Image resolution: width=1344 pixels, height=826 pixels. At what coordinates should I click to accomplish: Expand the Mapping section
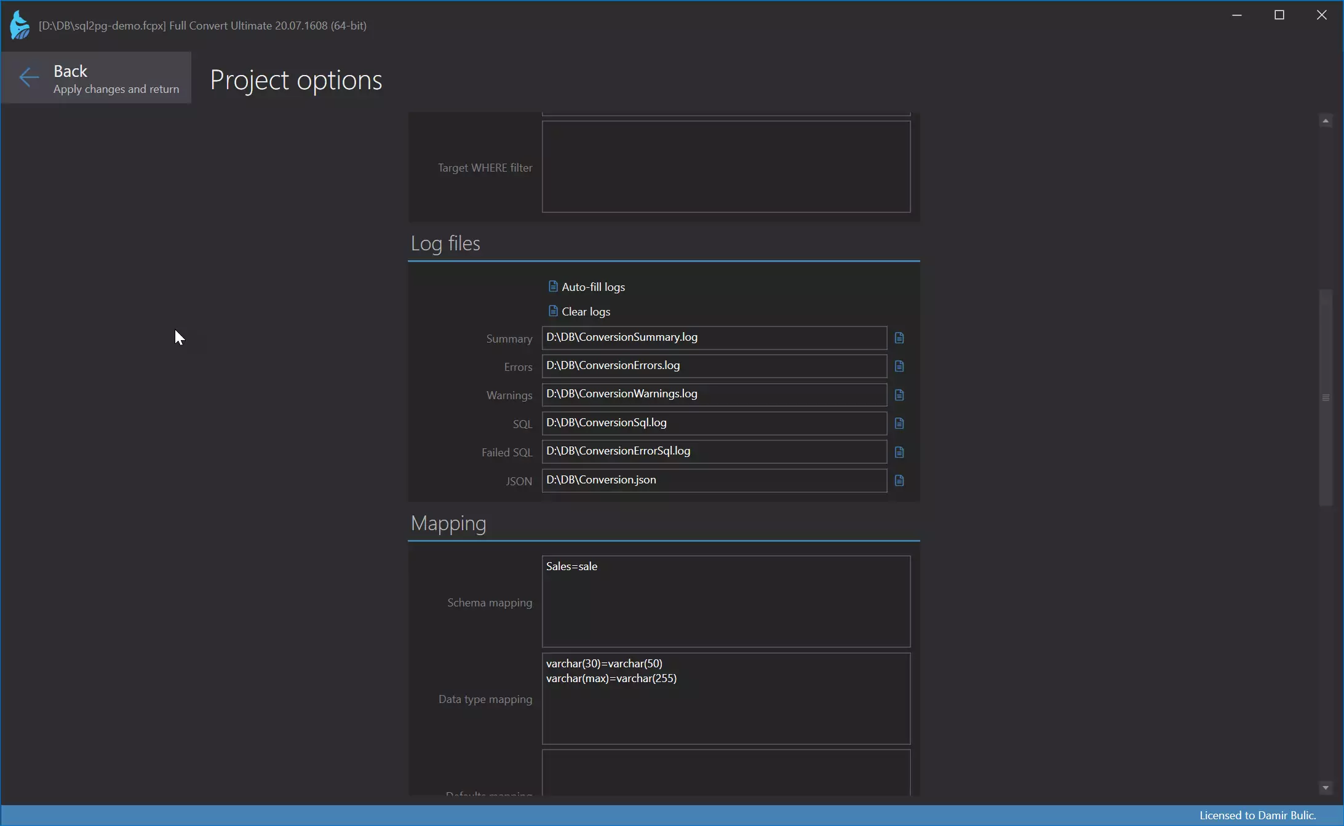pos(448,522)
